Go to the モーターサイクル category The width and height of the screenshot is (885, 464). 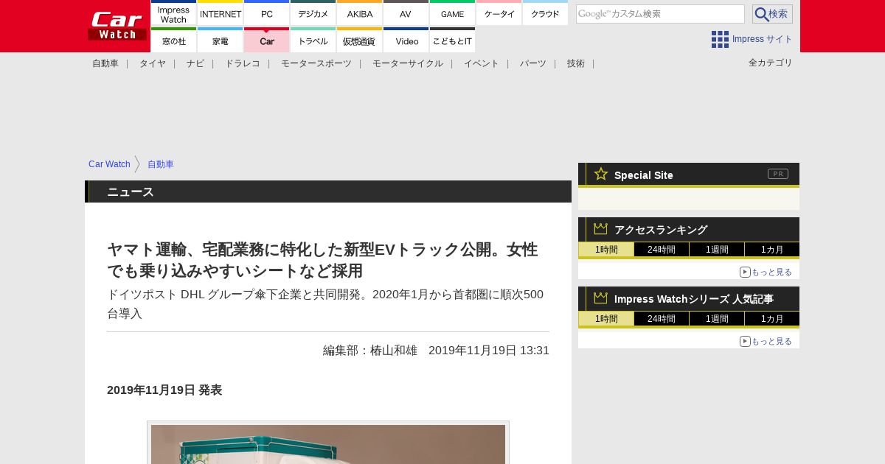tap(408, 63)
